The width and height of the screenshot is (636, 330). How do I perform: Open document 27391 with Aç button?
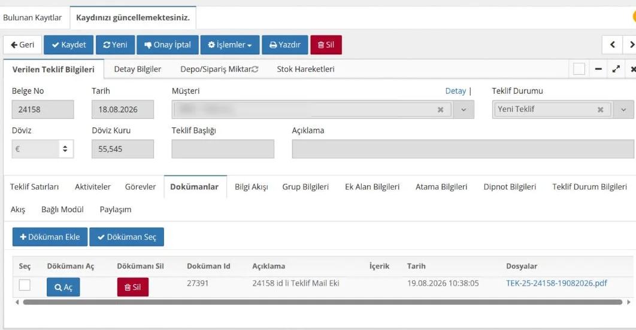(63, 287)
